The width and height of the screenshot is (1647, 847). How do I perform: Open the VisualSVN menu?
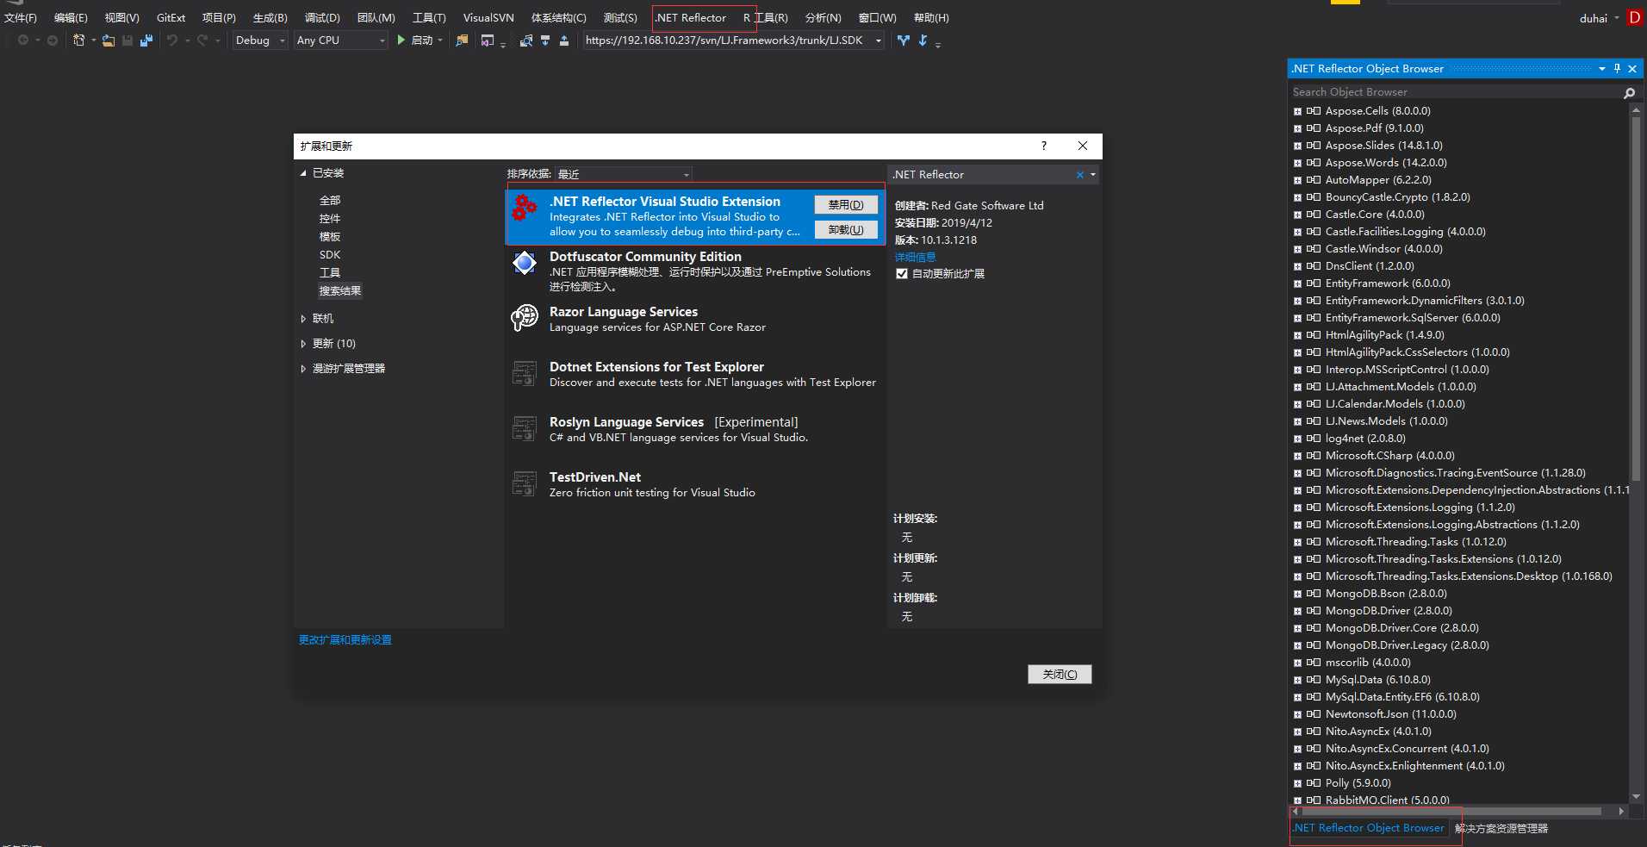(x=488, y=18)
